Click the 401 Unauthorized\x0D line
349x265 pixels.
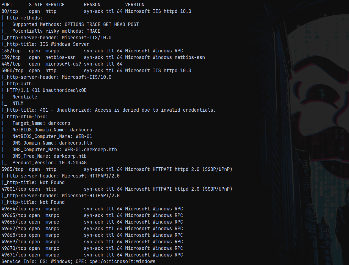(47, 90)
